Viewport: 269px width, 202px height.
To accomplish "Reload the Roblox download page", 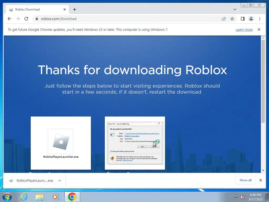I will [26, 19].
